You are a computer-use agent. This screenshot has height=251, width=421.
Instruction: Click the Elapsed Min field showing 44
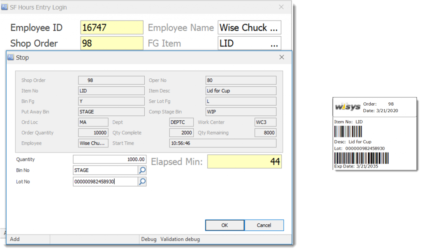coord(244,161)
